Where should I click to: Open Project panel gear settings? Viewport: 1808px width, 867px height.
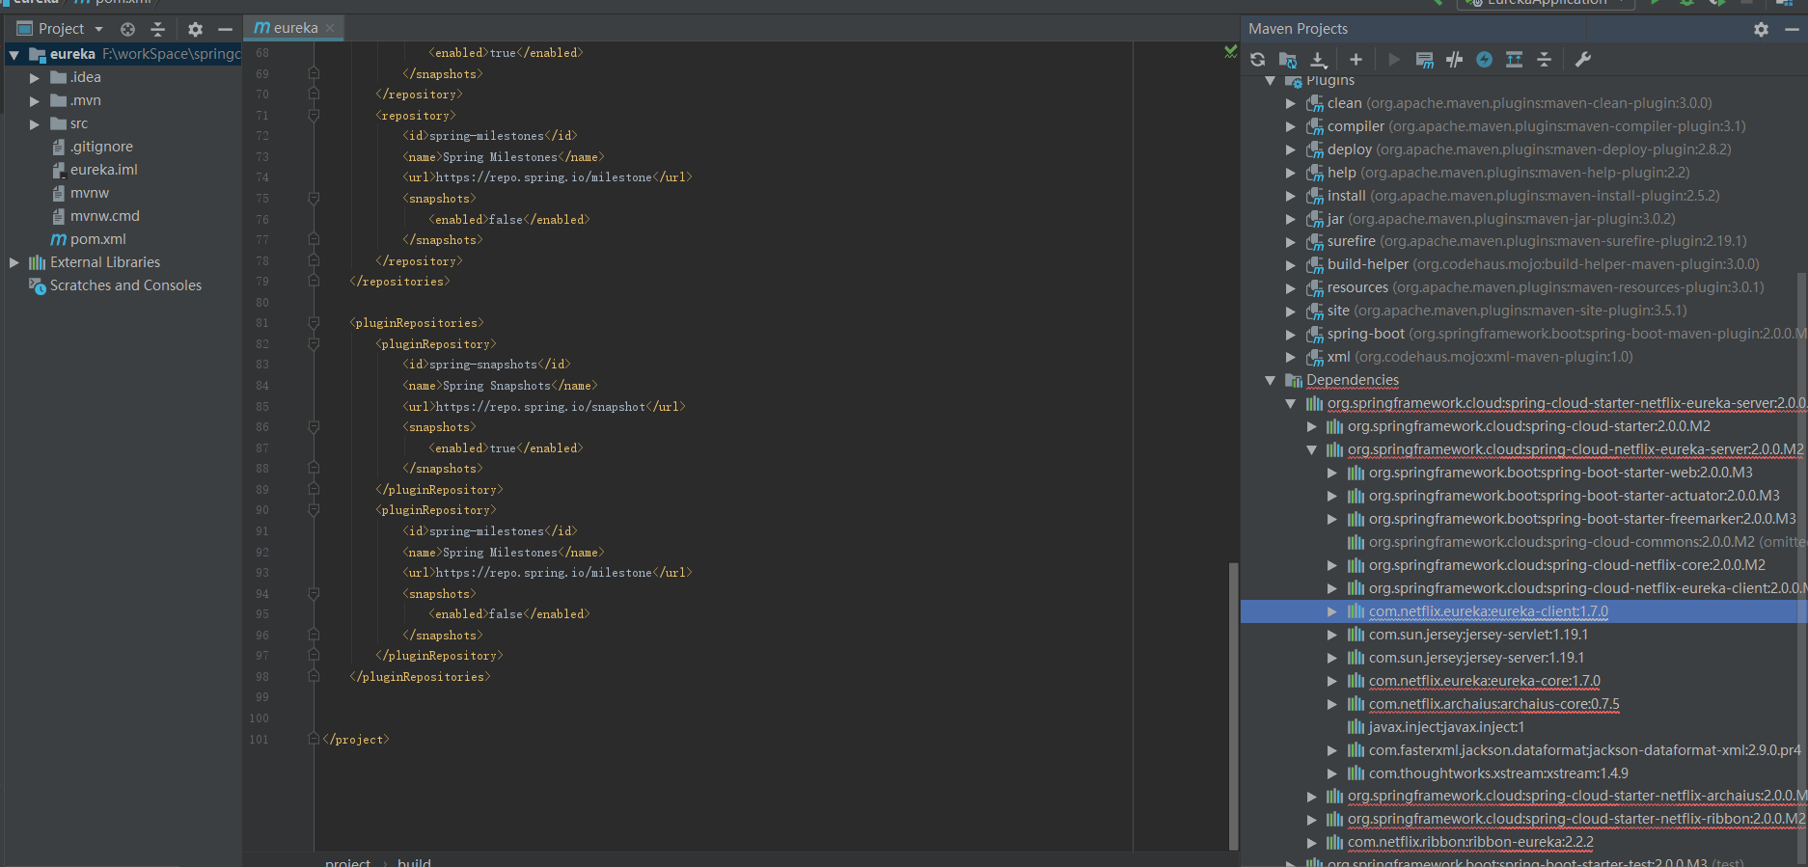pos(195,29)
